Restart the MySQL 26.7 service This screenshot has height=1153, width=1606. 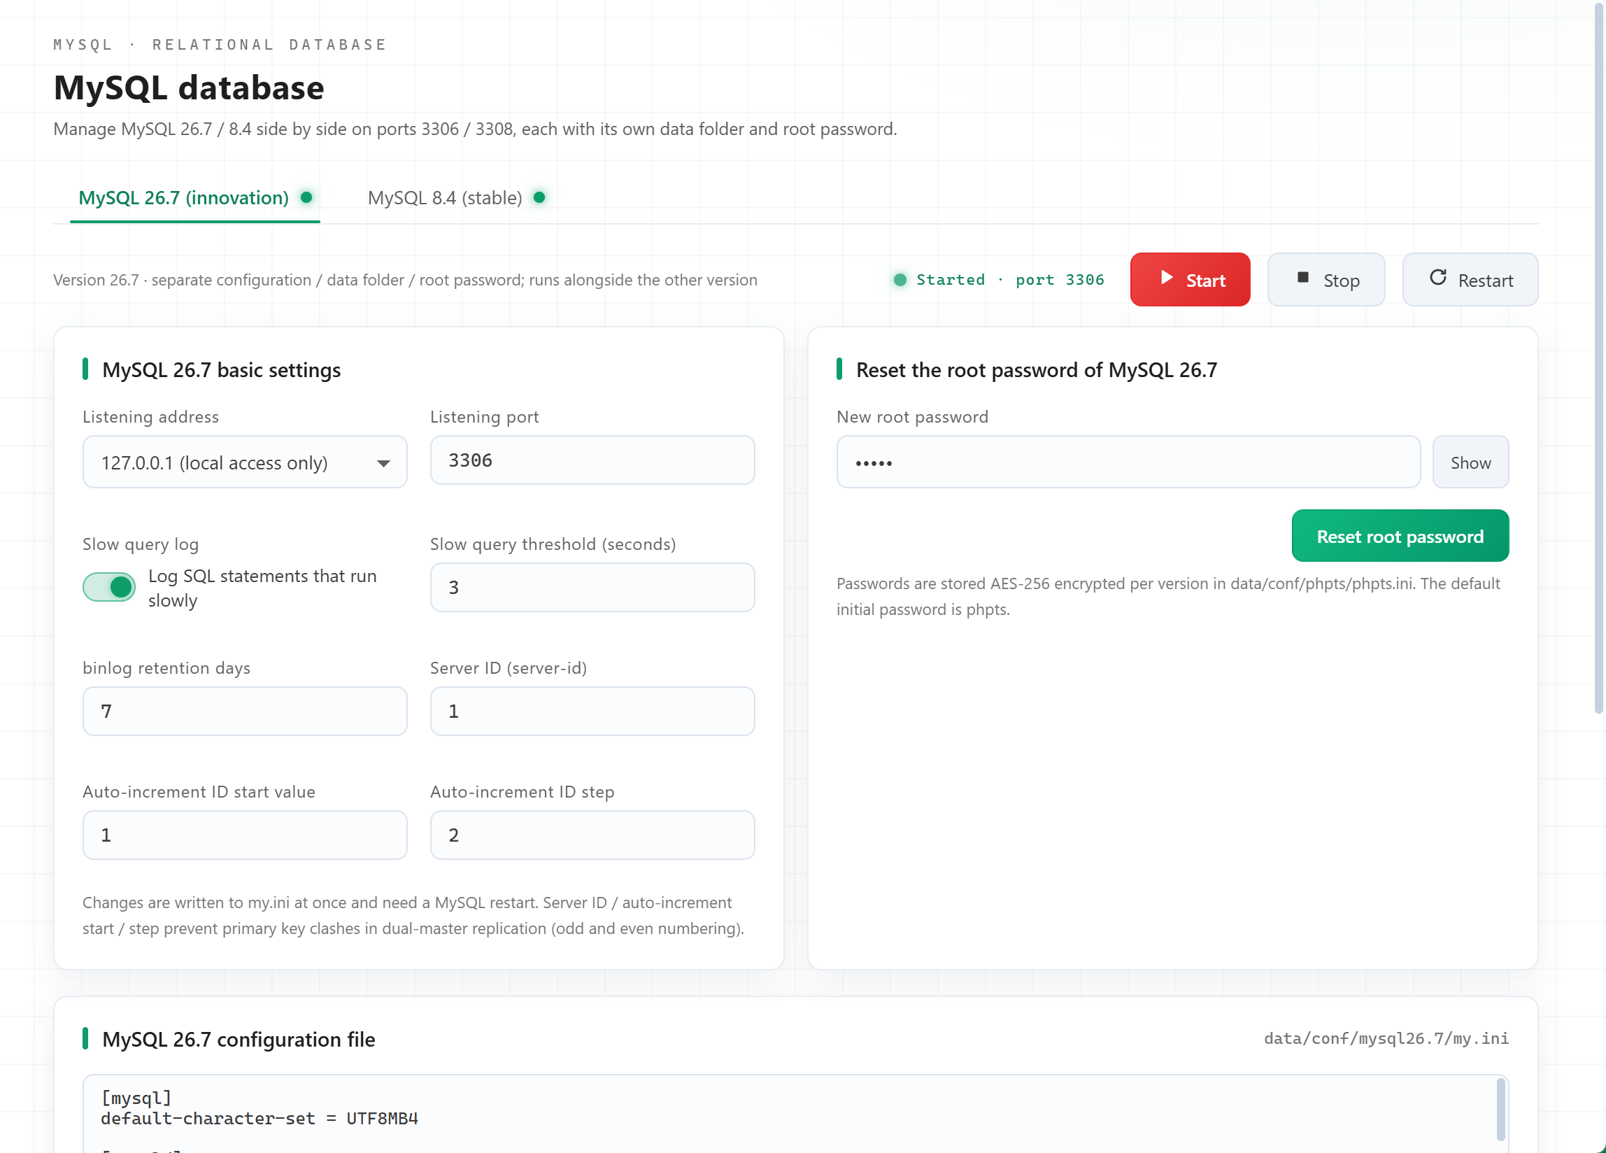click(x=1470, y=280)
